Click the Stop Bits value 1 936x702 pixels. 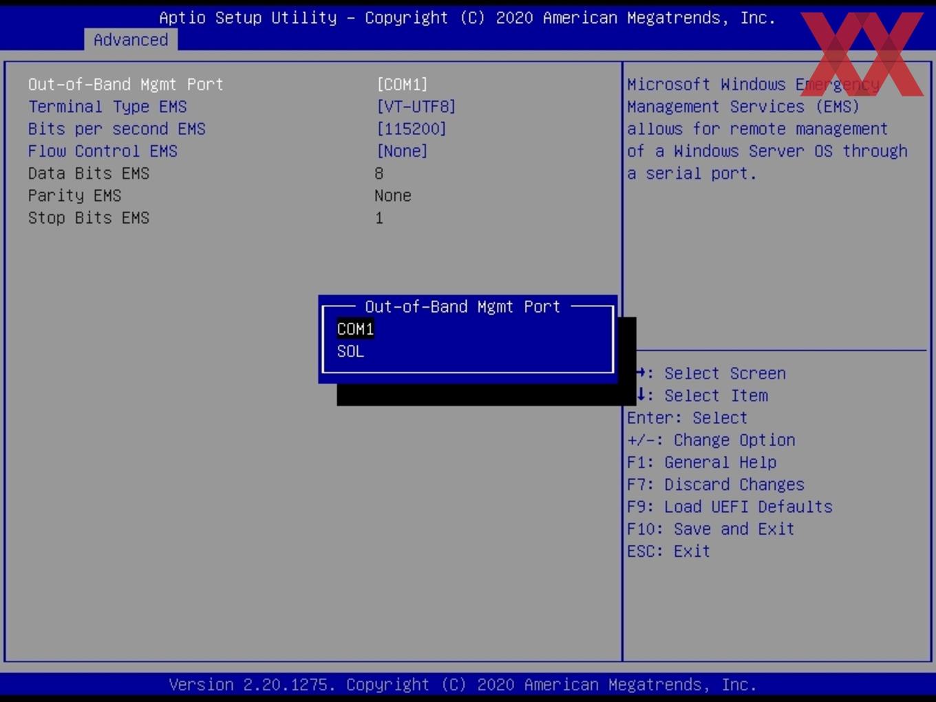coord(379,218)
